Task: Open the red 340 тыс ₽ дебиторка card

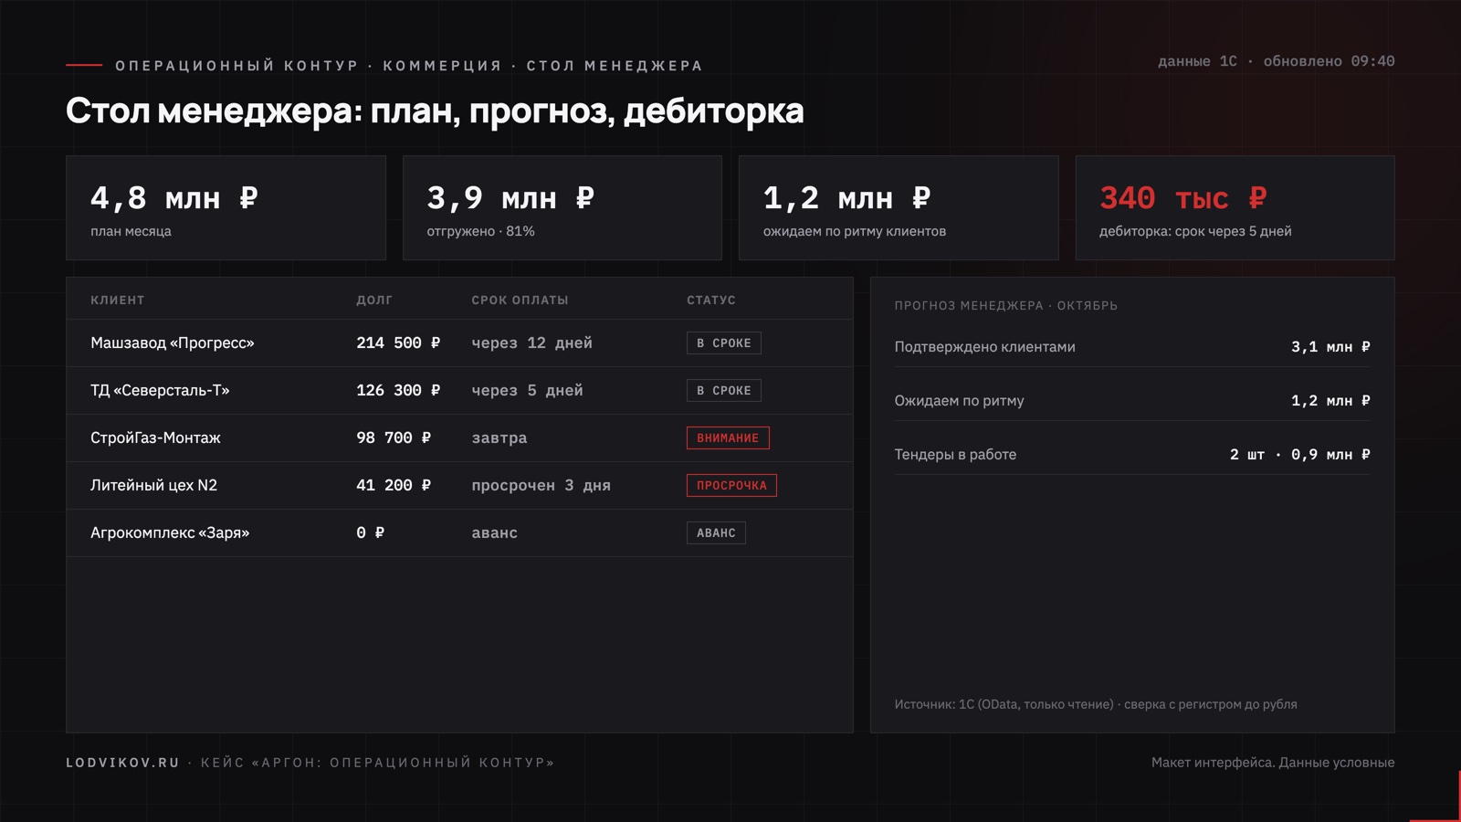Action: [1235, 207]
